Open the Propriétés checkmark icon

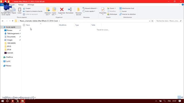[x=103, y=9]
